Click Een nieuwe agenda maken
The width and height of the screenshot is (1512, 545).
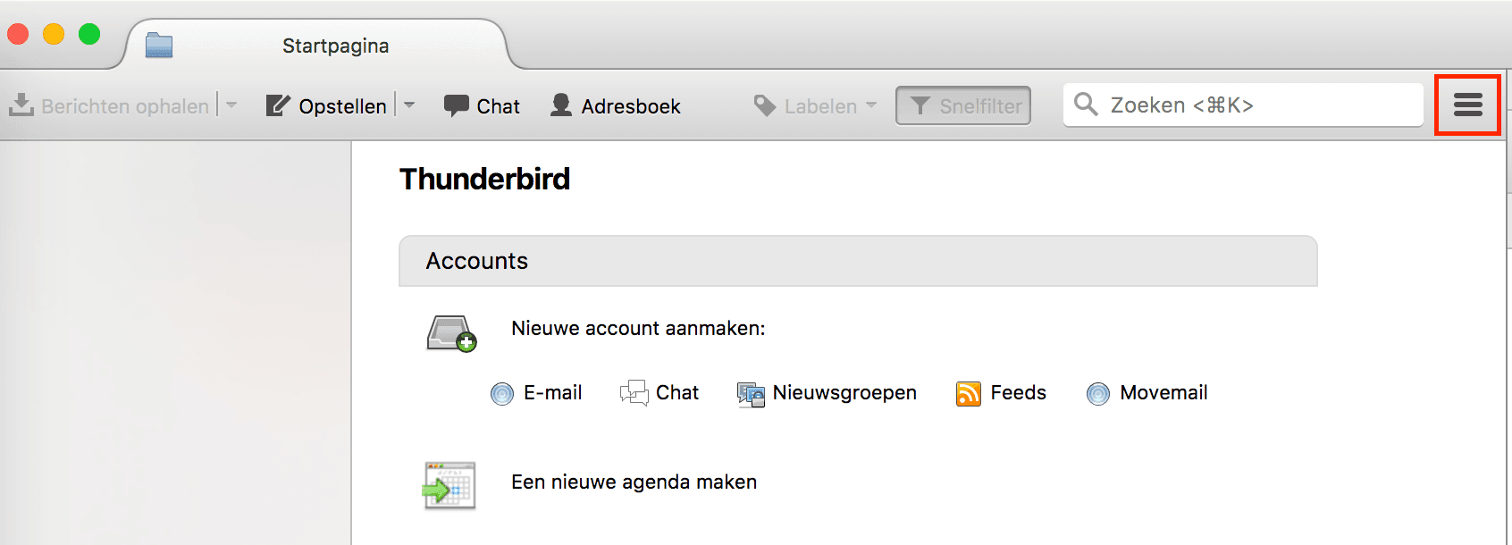point(634,482)
